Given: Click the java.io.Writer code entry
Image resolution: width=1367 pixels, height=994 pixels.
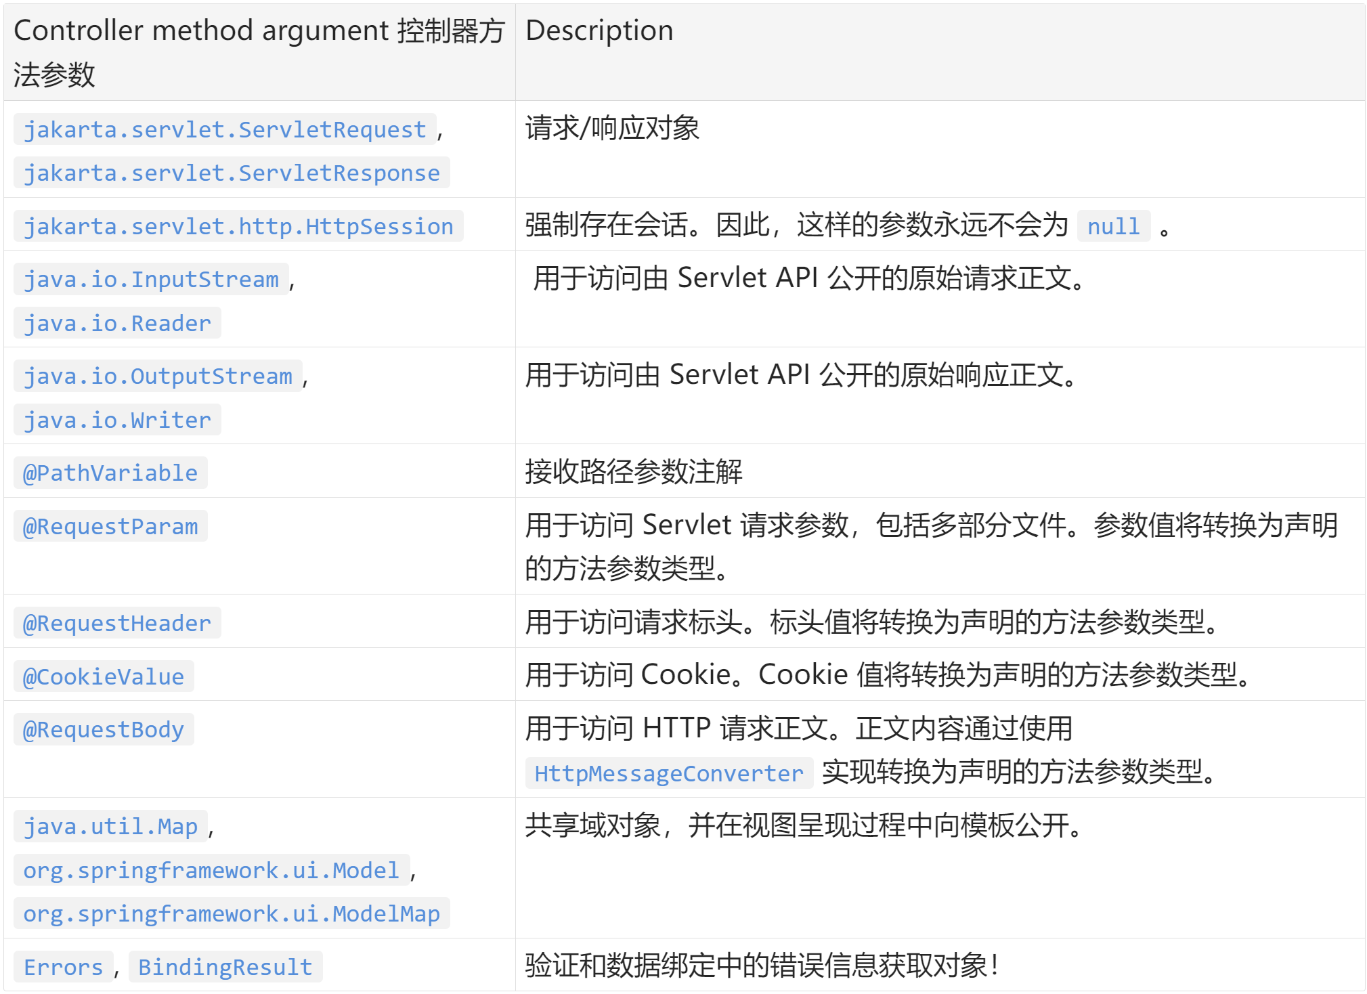Looking at the screenshot, I should [117, 420].
